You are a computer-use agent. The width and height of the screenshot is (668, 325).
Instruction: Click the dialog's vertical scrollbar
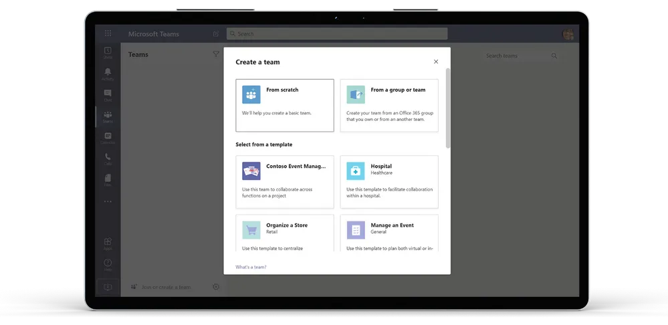(x=448, y=108)
